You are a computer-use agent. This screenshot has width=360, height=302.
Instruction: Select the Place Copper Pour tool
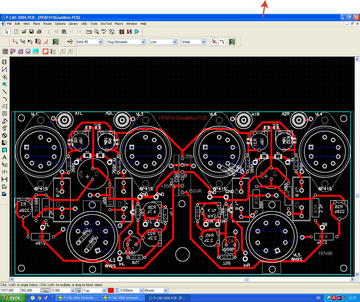click(x=4, y=121)
